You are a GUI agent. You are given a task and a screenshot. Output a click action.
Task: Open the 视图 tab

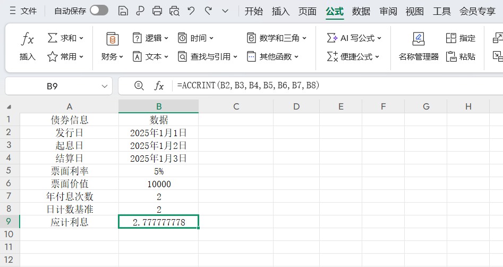pyautogui.click(x=414, y=12)
